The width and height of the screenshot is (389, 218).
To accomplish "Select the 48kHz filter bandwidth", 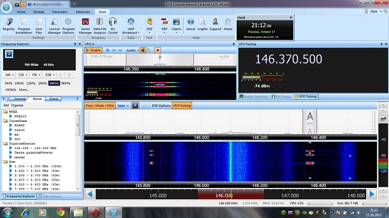I will [54, 83].
